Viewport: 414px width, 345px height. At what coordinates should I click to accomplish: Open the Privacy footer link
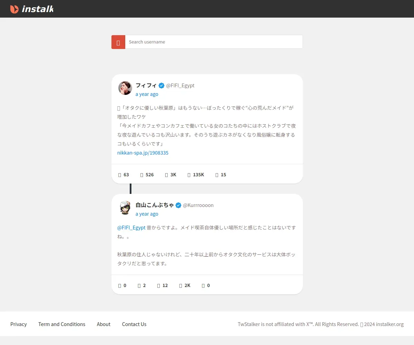click(x=19, y=324)
